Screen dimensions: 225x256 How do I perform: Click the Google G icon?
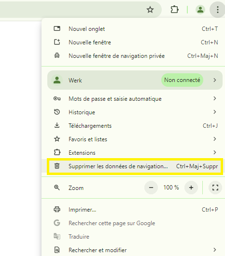(57, 223)
